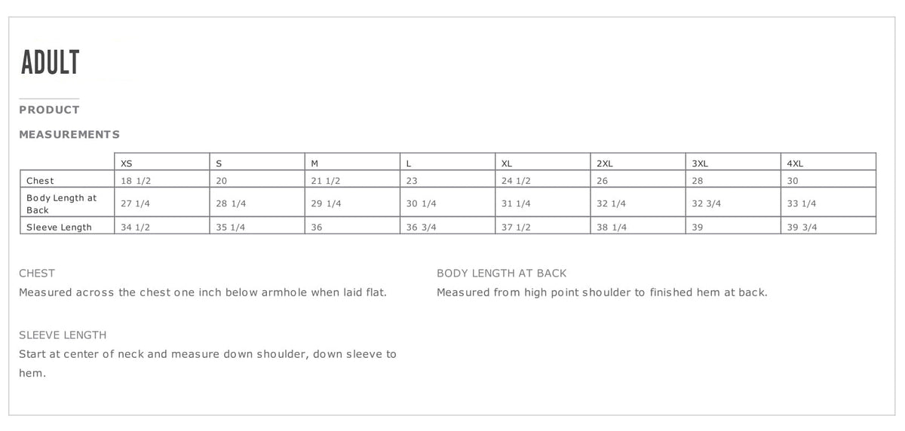Click the XS chest value 18 1/2

(136, 181)
